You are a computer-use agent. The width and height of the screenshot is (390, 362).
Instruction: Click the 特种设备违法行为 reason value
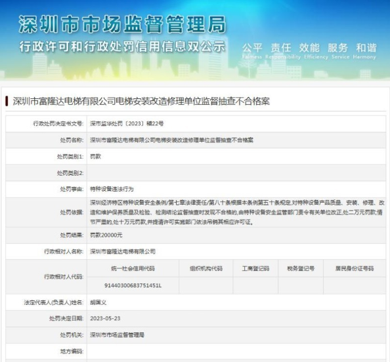[x=112, y=189]
